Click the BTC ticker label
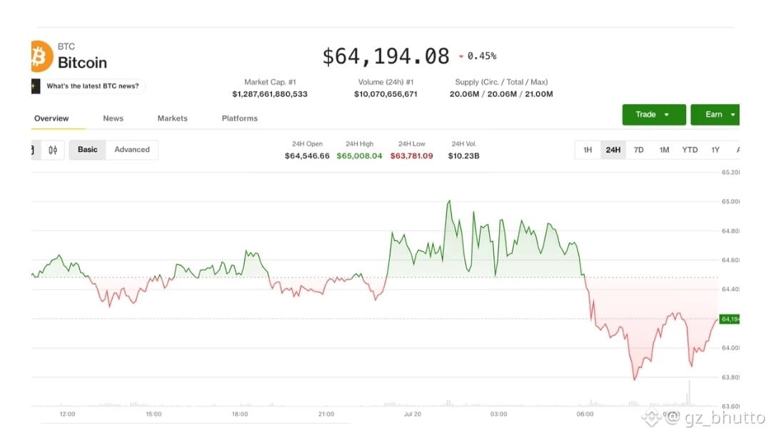Viewport: 771px width, 435px height. coord(66,46)
